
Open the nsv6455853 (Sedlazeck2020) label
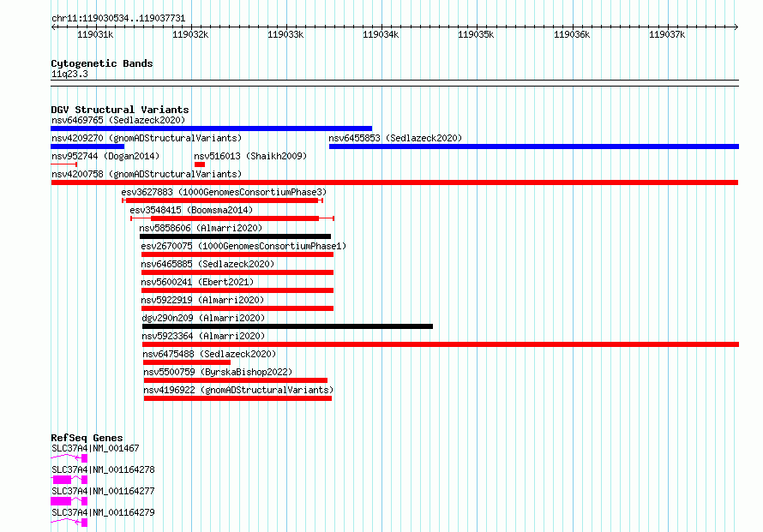click(x=395, y=138)
